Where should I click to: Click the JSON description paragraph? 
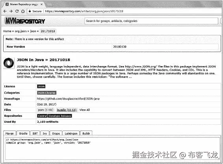click(116, 72)
